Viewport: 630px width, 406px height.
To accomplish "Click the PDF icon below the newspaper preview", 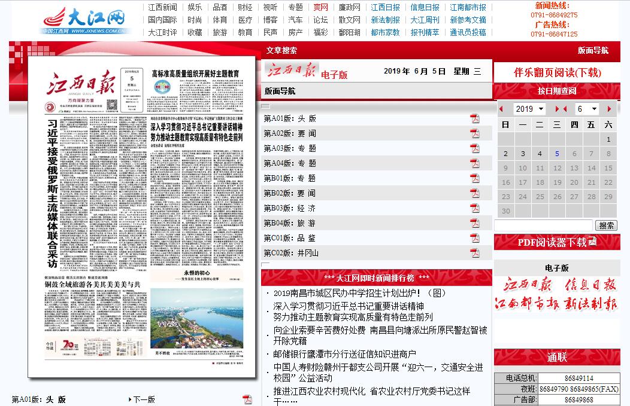I will pos(247,399).
